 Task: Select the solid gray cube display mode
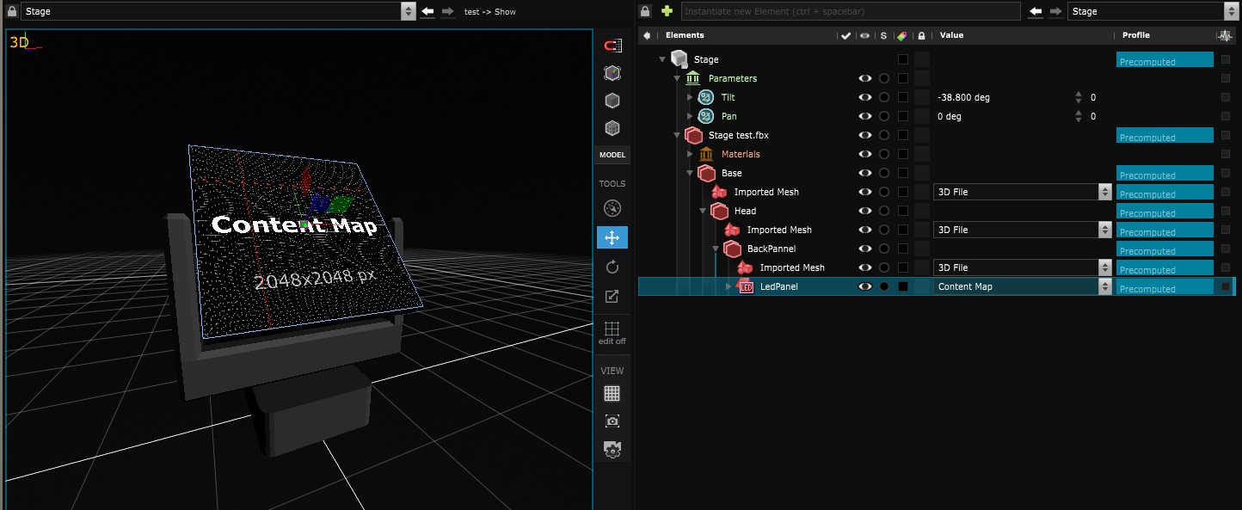pyautogui.click(x=612, y=101)
